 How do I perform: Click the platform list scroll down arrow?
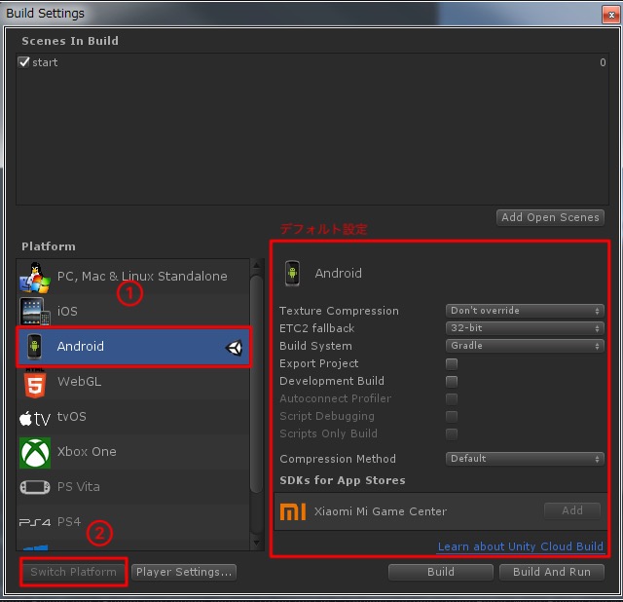(256, 543)
